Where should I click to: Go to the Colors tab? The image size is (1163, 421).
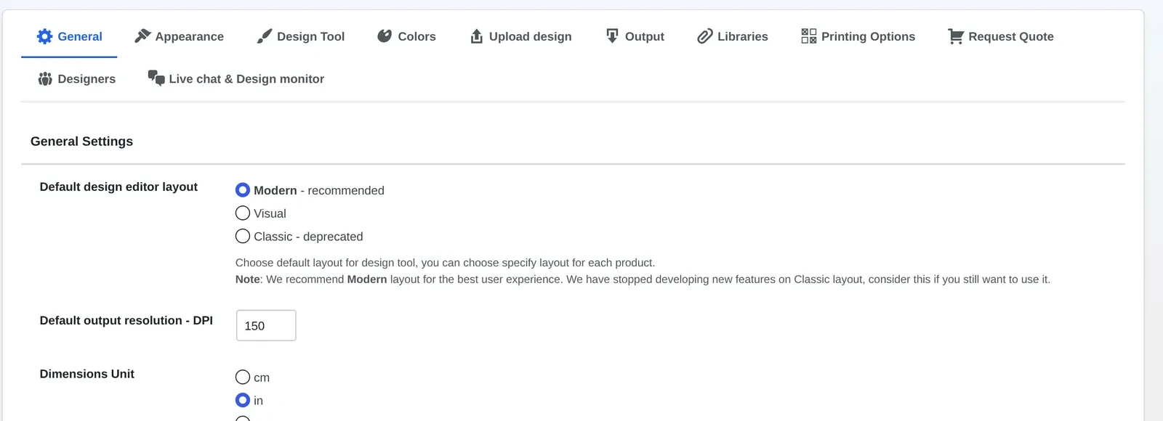(x=407, y=36)
